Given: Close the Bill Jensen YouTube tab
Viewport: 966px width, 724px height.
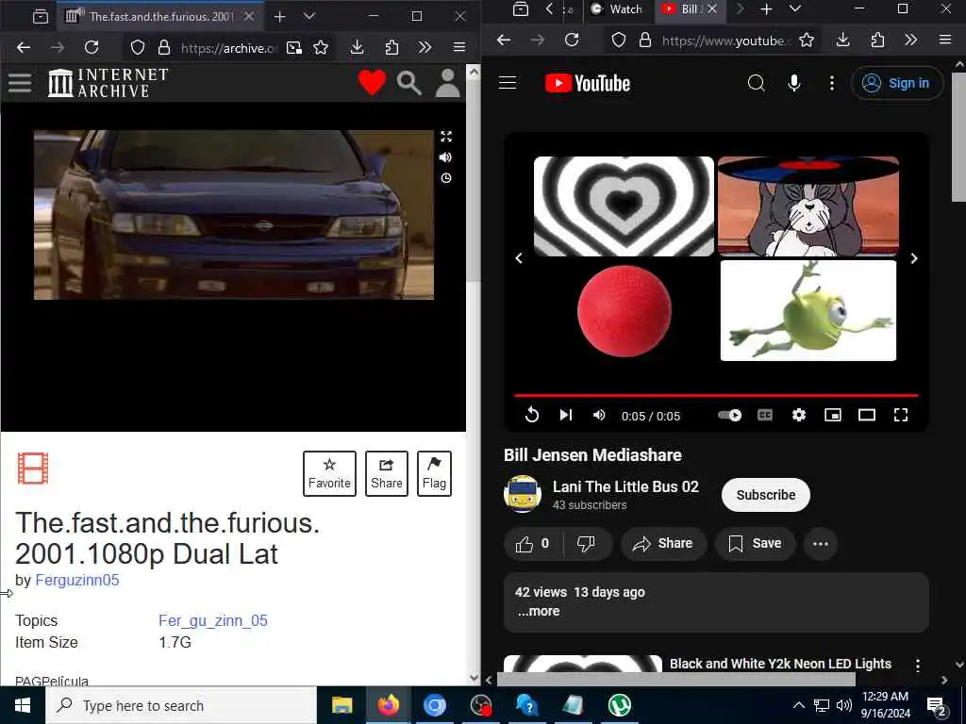Looking at the screenshot, I should click(712, 8).
